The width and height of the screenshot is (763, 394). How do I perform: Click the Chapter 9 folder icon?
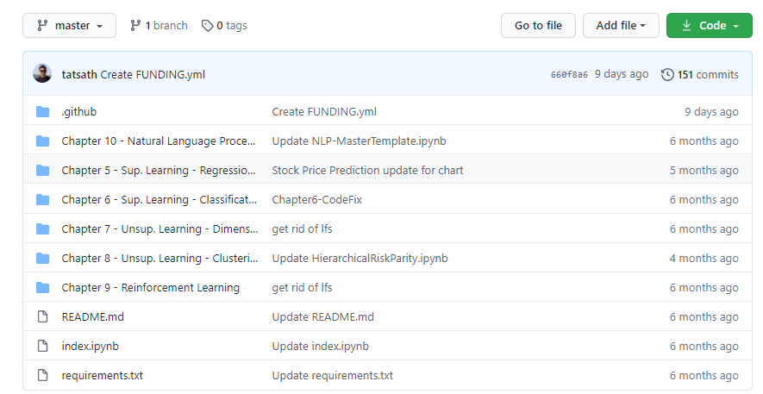click(x=43, y=288)
